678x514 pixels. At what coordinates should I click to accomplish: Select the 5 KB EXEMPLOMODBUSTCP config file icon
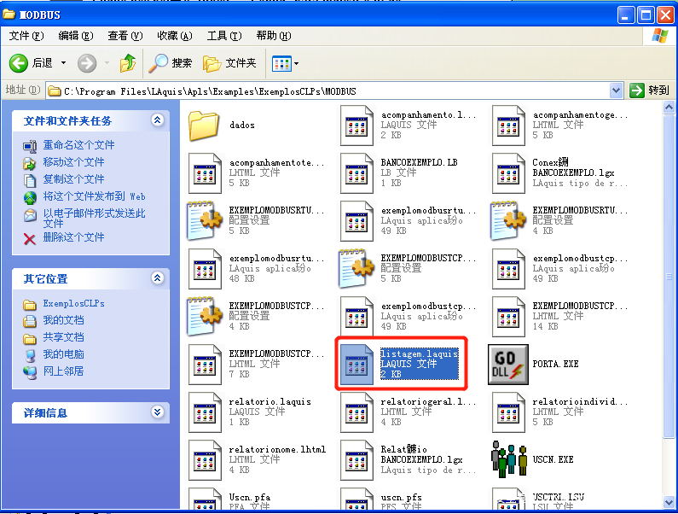[356, 268]
